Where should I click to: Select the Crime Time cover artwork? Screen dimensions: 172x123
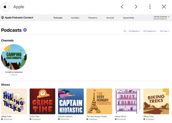click(x=42, y=101)
